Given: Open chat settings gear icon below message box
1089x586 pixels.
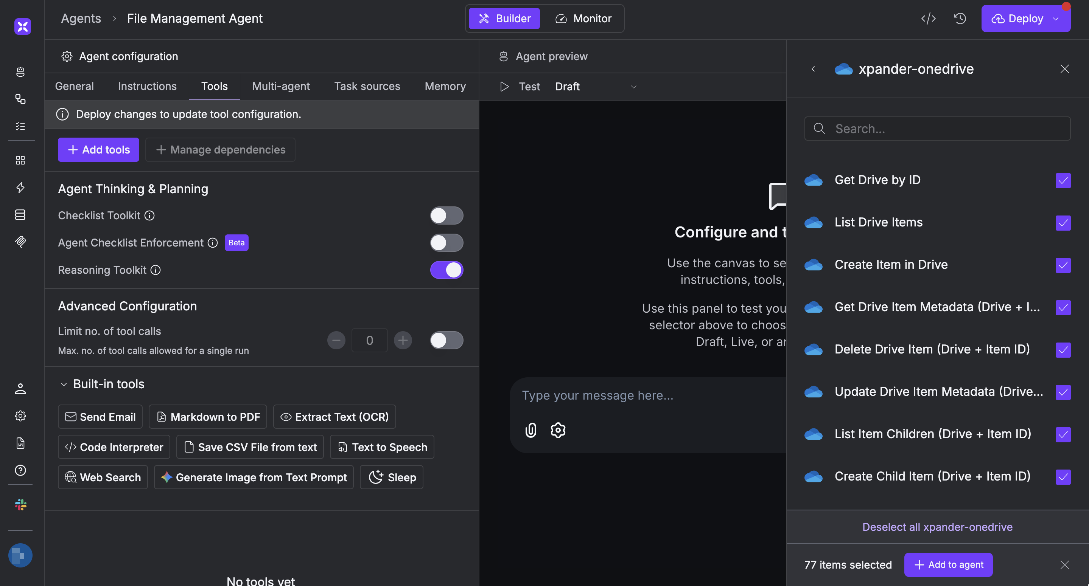Looking at the screenshot, I should click(x=558, y=430).
